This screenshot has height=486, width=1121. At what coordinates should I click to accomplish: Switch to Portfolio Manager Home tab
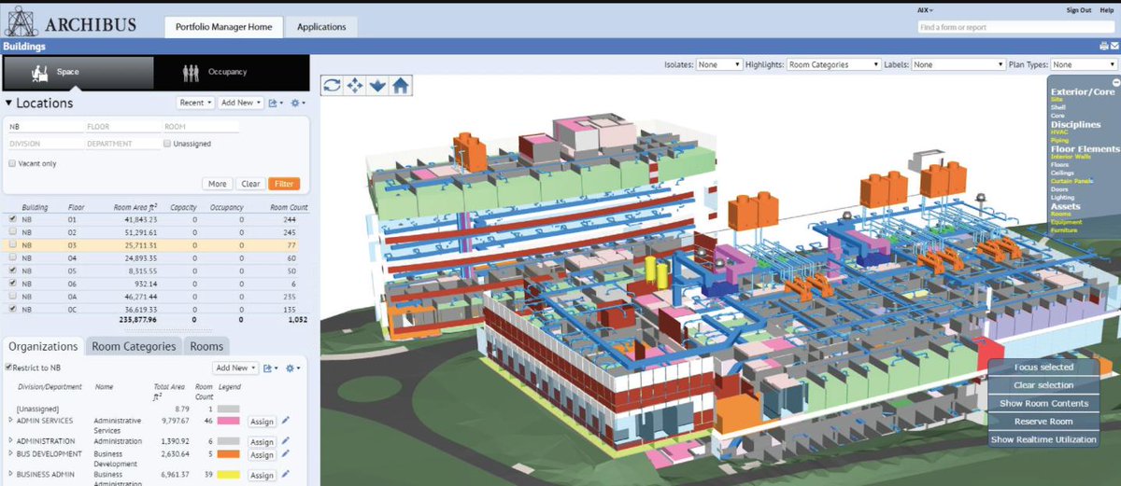(223, 27)
